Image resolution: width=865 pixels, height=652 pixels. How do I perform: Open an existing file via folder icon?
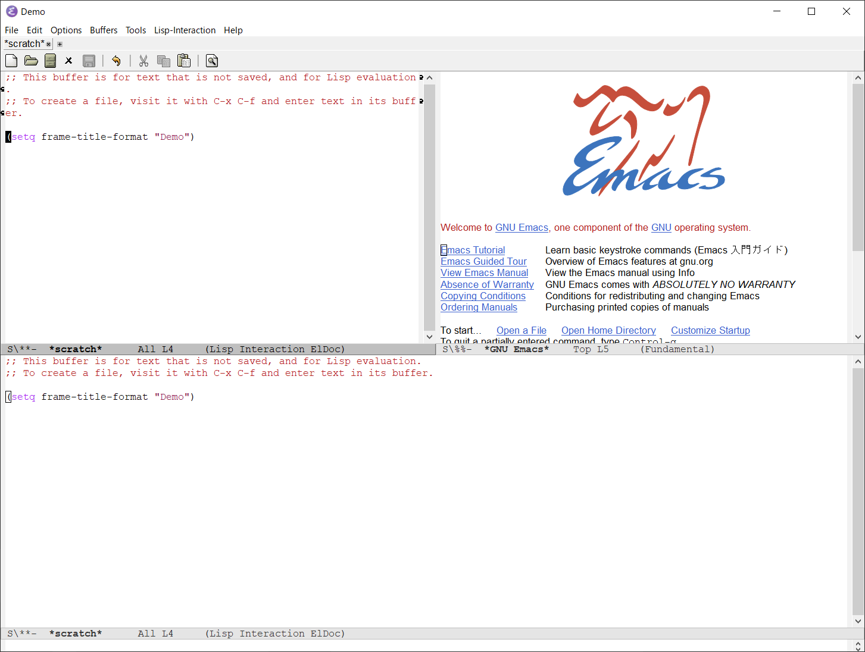[31, 61]
